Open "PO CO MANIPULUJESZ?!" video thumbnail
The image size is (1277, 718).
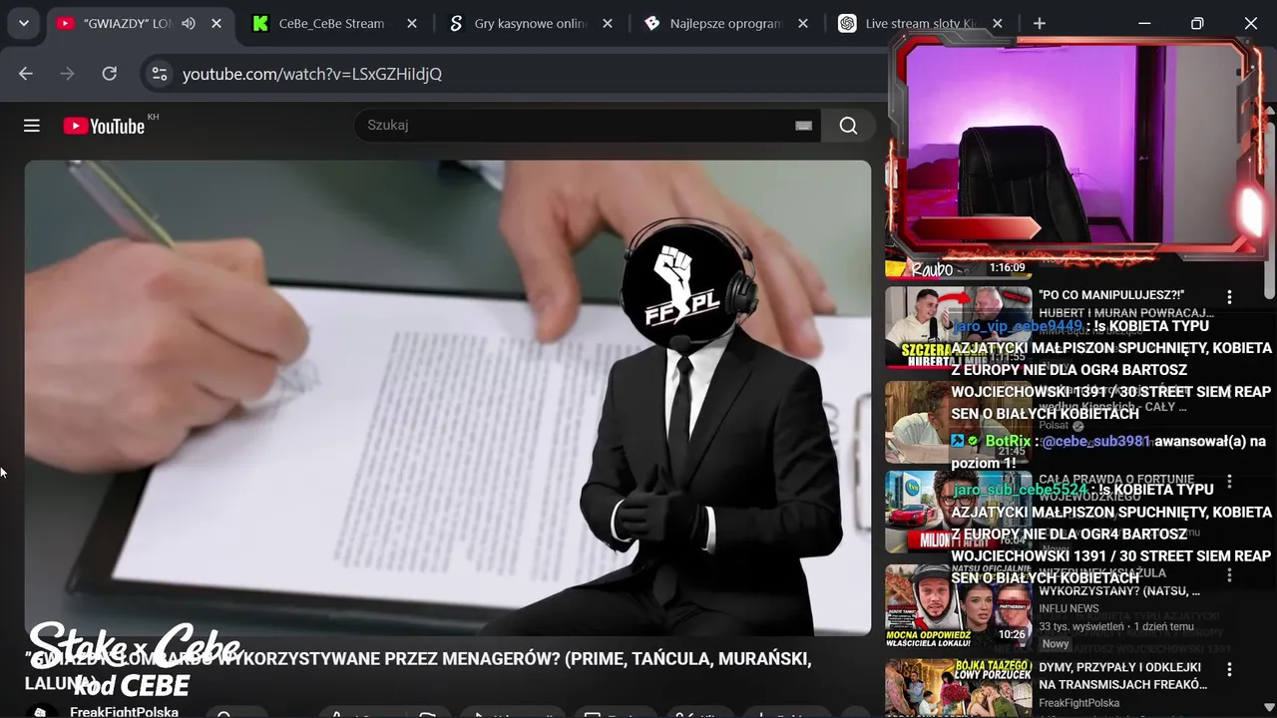959,329
